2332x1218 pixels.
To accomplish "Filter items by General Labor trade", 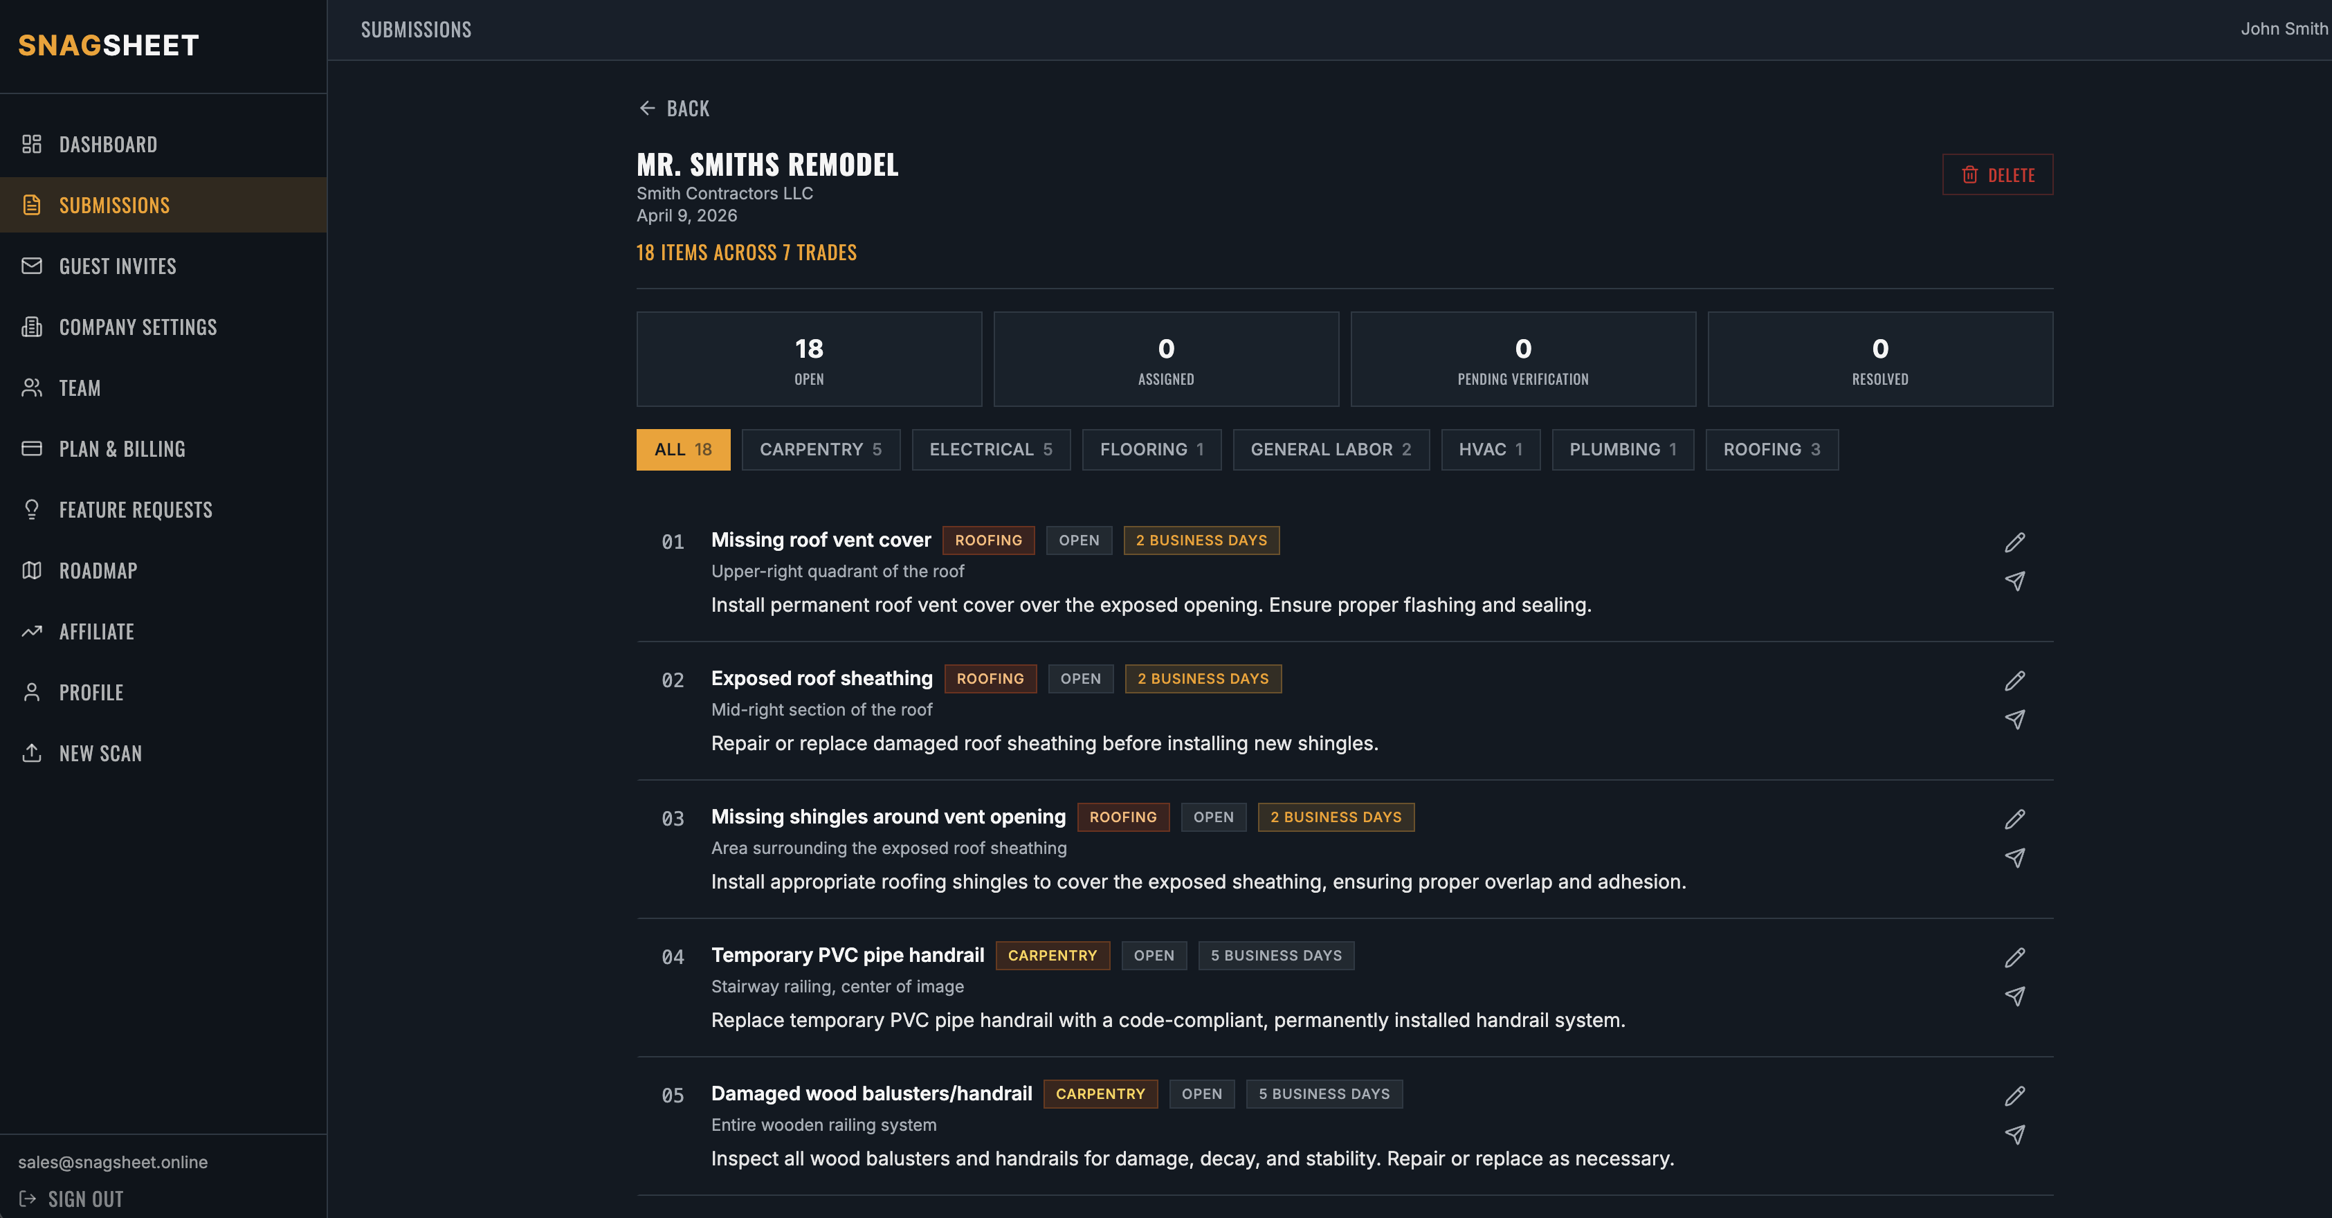I will [x=1331, y=449].
